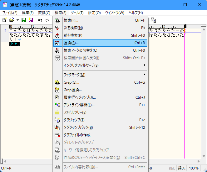The width and height of the screenshot is (207, 172).
Task: Open the ヘルプ(H) menu
Action: point(136,13)
